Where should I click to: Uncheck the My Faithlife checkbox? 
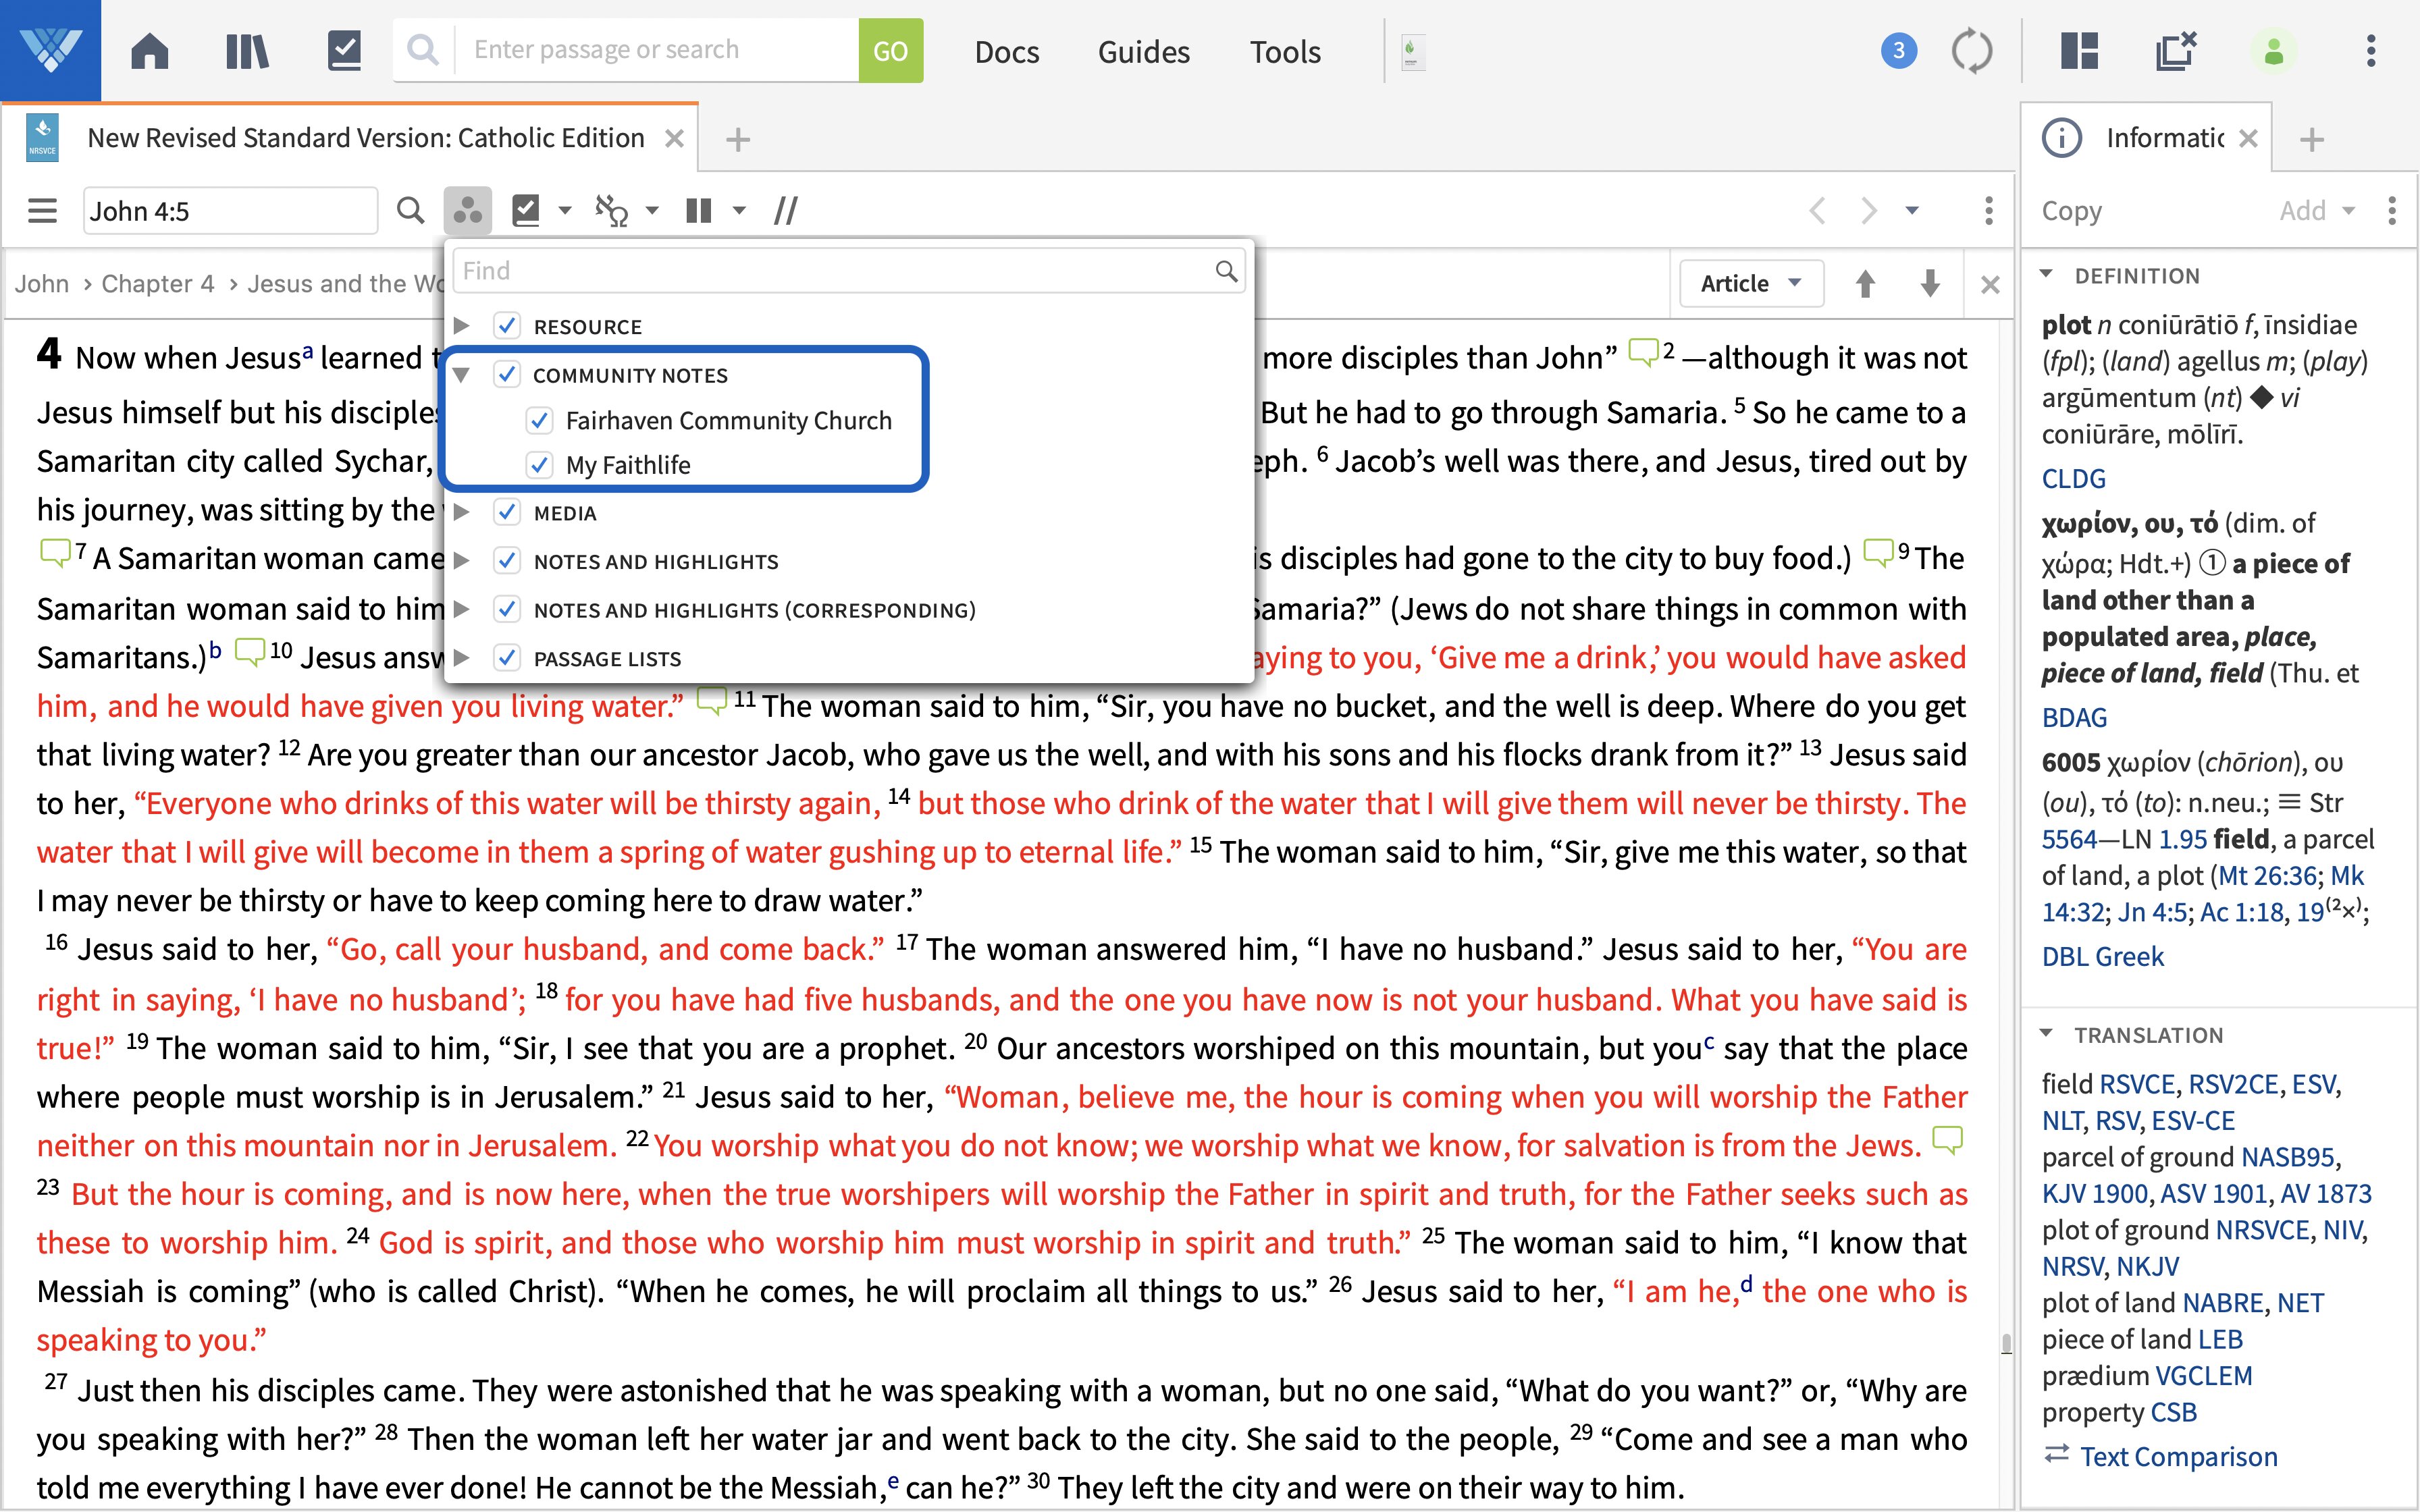coord(539,465)
